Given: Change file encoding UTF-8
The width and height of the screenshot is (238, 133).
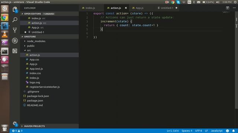Looking at the screenshot, I should [199, 131].
